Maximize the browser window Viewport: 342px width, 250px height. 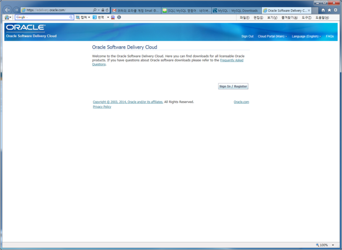tap(324, 3)
